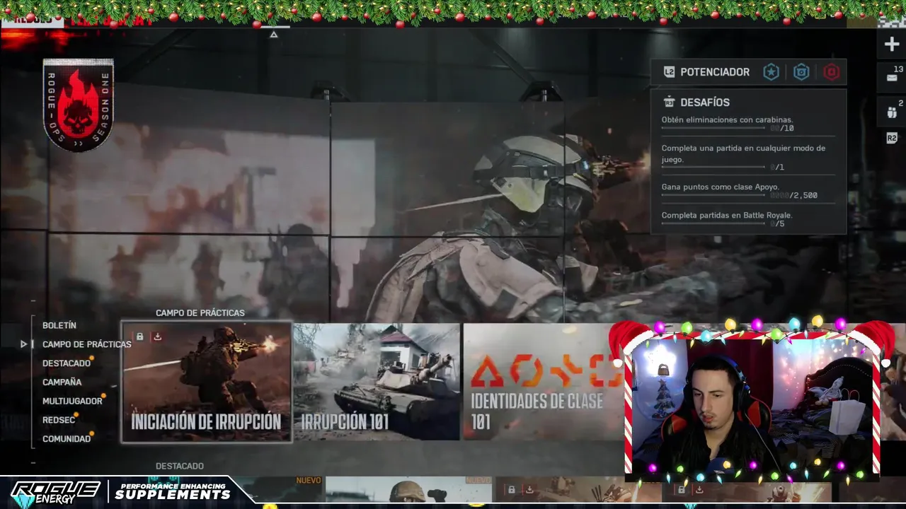
Task: Click the plus icon in the corner
Action: (x=892, y=45)
